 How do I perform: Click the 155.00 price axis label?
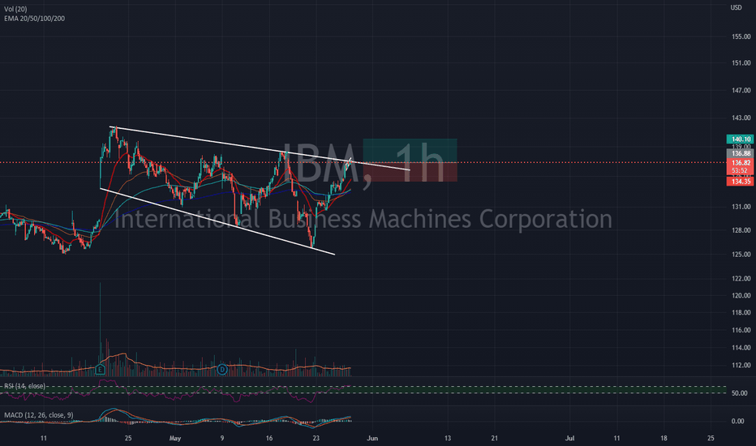pyautogui.click(x=741, y=36)
